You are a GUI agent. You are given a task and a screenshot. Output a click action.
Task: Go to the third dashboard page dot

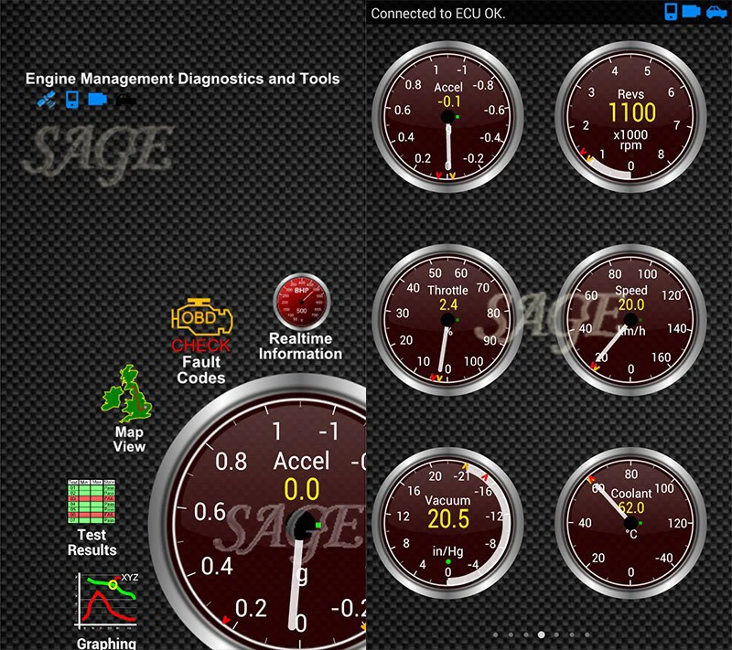[x=526, y=634]
